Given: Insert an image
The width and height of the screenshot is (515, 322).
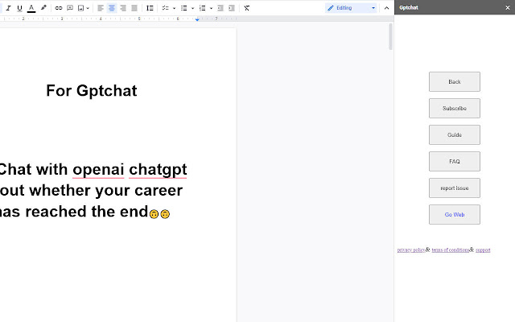Looking at the screenshot, I should click(80, 8).
